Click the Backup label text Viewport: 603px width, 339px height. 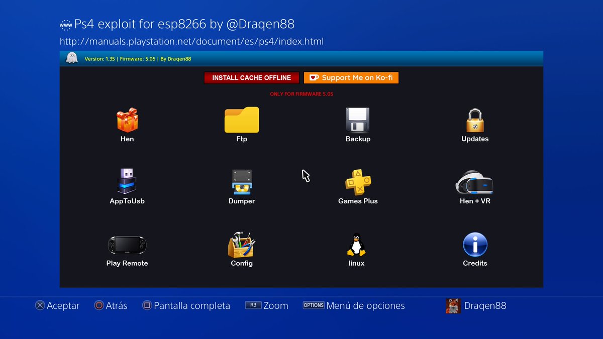(358, 139)
